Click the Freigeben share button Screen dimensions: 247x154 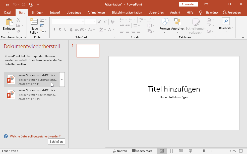click(x=232, y=13)
